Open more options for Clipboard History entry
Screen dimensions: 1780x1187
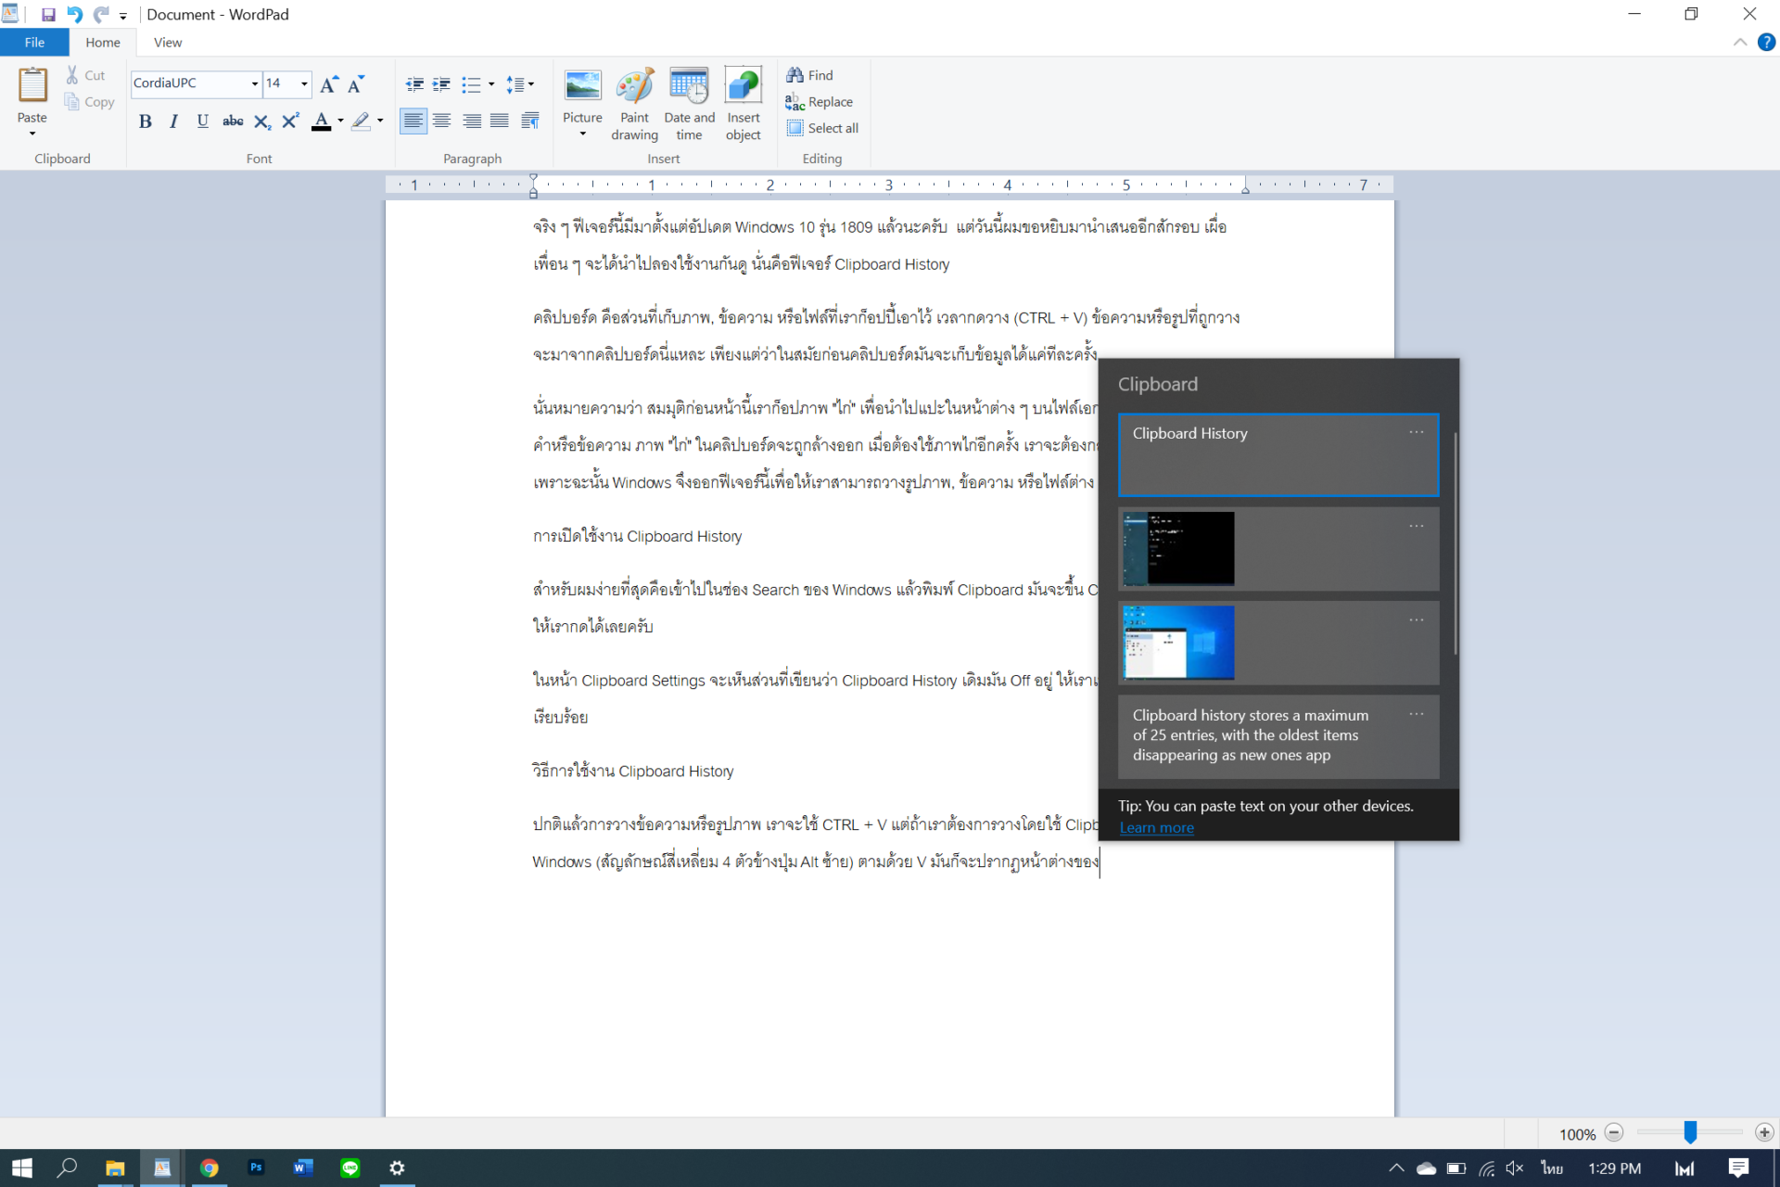[1416, 431]
